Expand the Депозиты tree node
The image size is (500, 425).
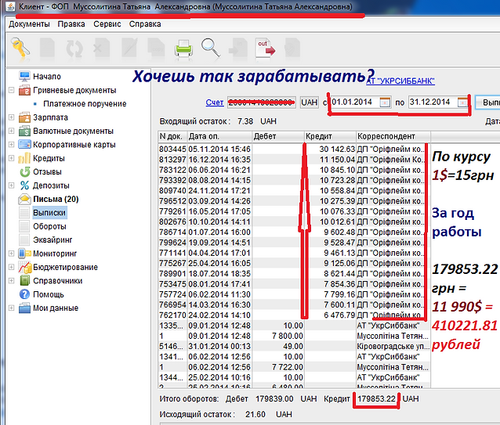pyautogui.click(x=11, y=185)
